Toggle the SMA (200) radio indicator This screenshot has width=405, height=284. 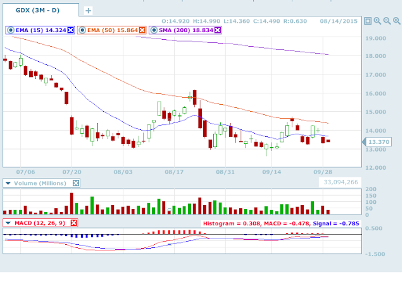coord(154,30)
